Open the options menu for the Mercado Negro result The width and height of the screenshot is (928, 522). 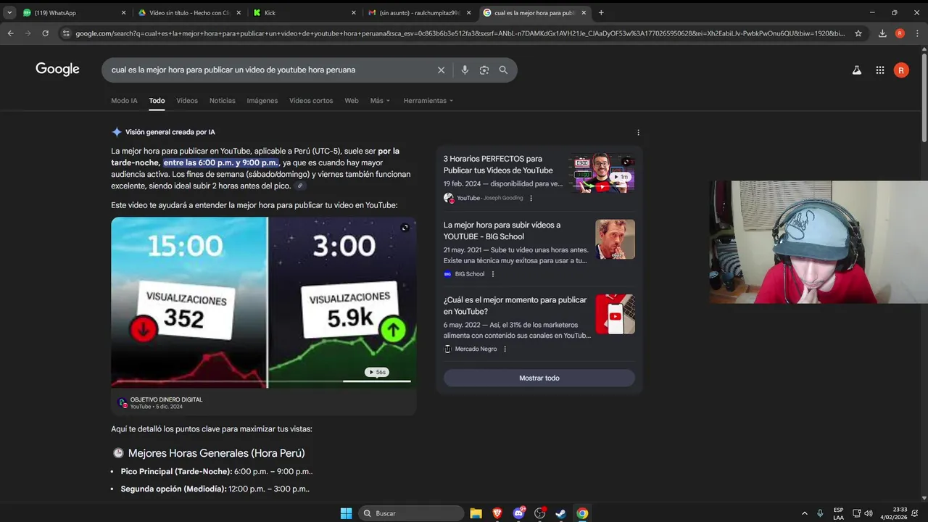(505, 349)
